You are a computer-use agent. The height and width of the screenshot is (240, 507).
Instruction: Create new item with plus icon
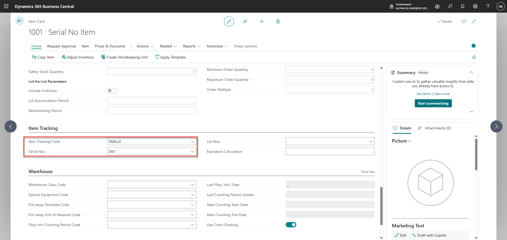point(262,21)
